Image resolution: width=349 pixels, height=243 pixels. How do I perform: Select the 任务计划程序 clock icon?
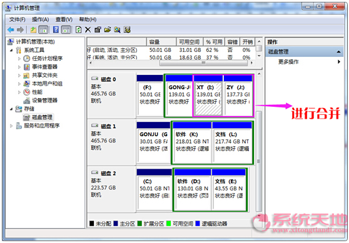click(x=26, y=59)
